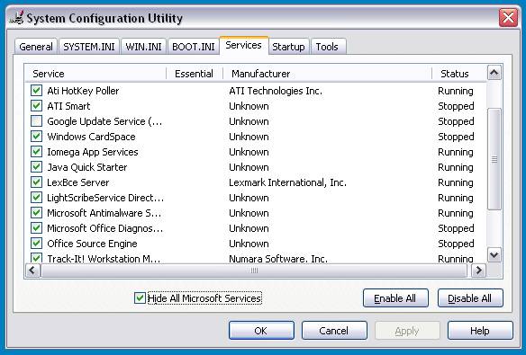Select the Ati HotKey Poller row name
The width and height of the screenshot is (526, 355).
point(83,91)
